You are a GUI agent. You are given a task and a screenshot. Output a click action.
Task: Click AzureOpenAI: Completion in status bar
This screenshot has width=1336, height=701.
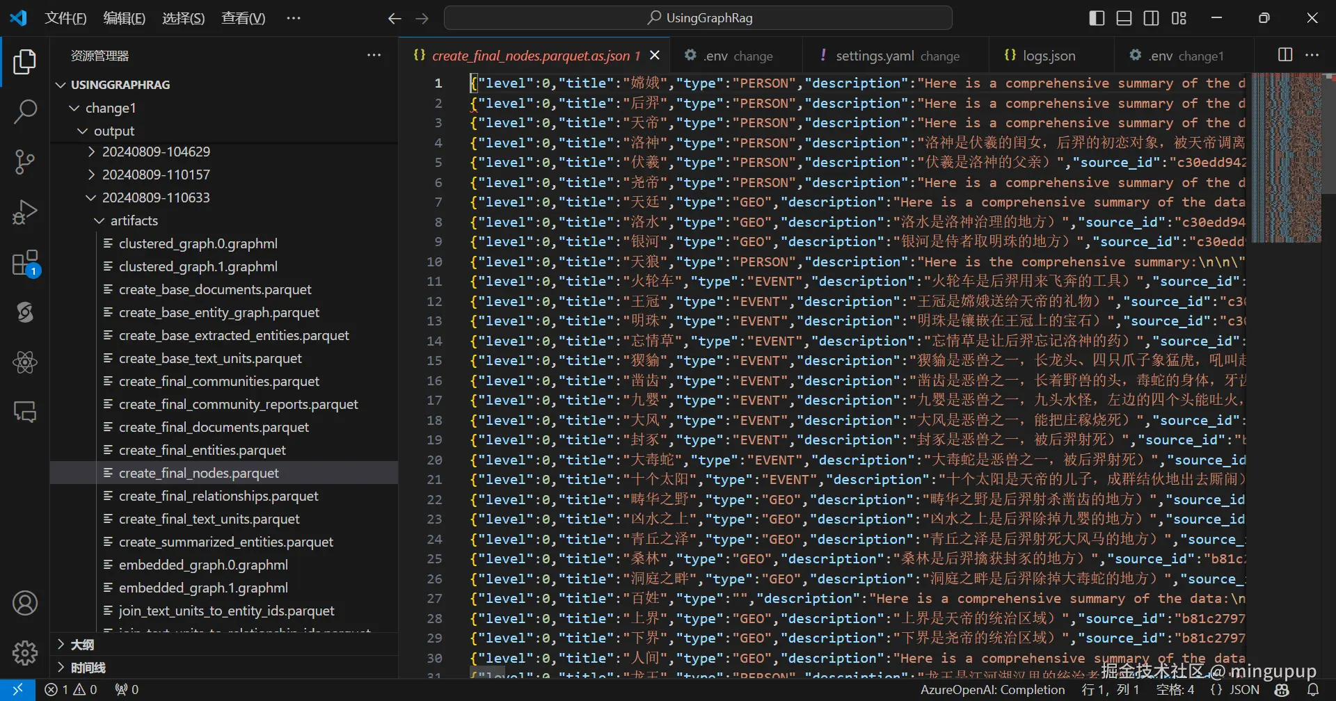point(993,690)
